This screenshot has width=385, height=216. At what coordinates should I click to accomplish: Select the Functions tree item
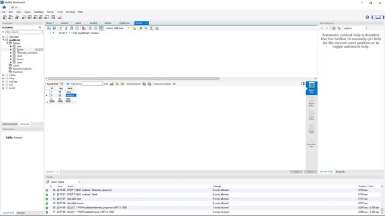point(17,72)
